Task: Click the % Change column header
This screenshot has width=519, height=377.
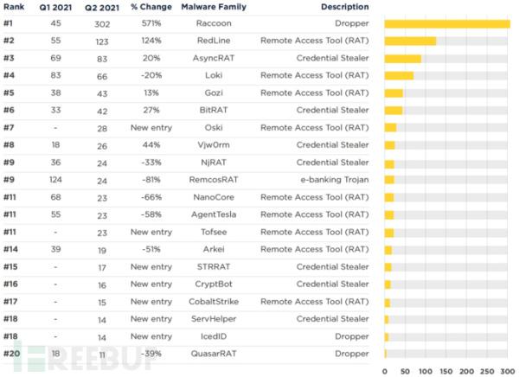Action: [151, 8]
